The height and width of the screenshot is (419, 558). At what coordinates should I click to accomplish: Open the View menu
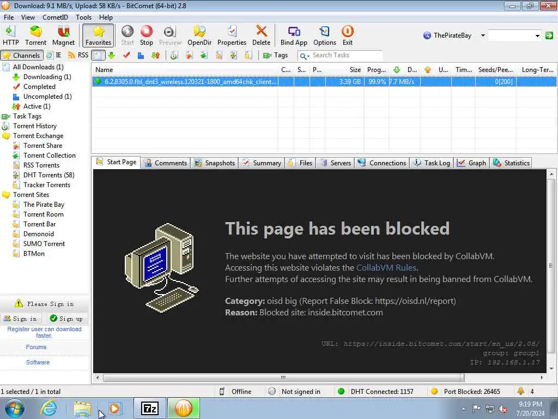pos(28,17)
